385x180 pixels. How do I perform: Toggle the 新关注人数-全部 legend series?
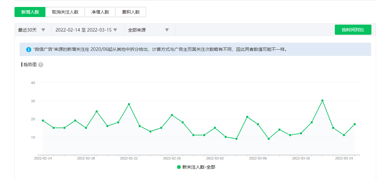click(198, 167)
